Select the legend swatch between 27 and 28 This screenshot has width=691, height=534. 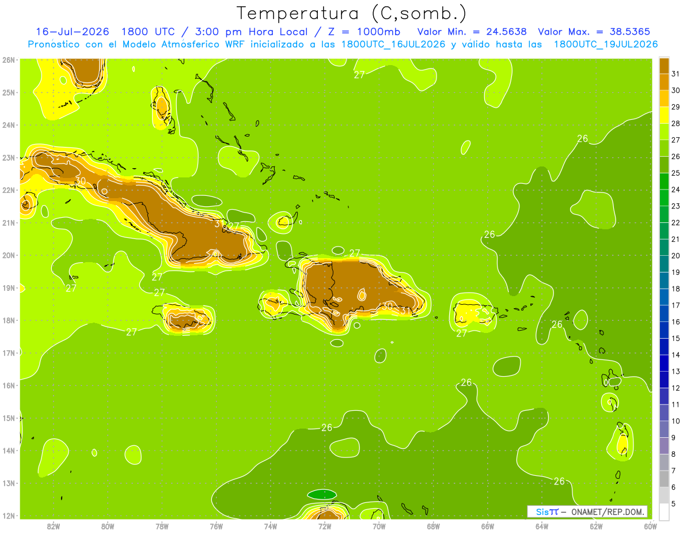[664, 132]
